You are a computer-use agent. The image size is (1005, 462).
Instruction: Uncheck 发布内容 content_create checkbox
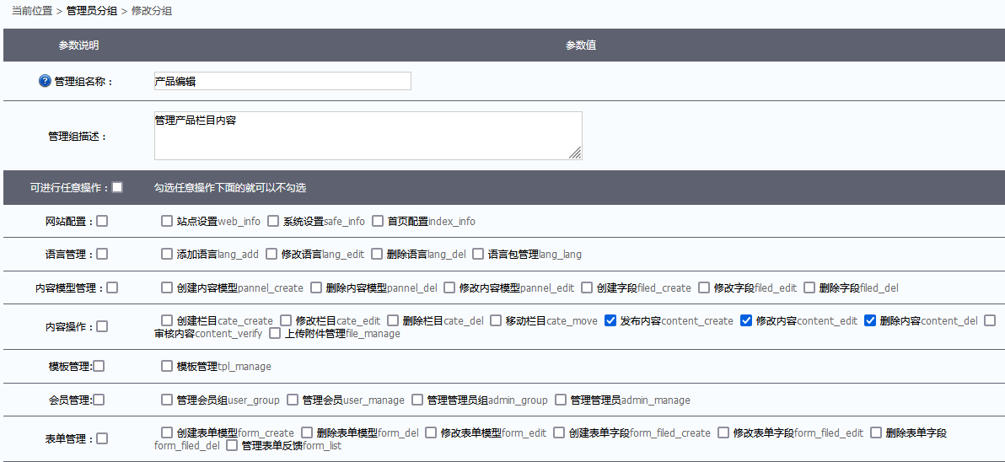click(610, 320)
